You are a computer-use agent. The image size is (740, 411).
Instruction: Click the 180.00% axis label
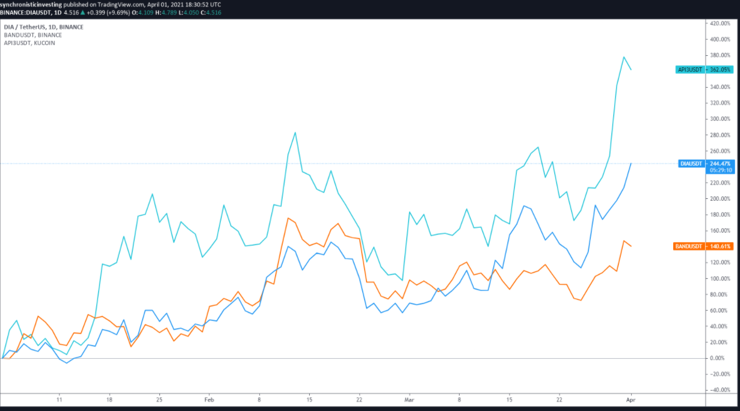coord(720,215)
